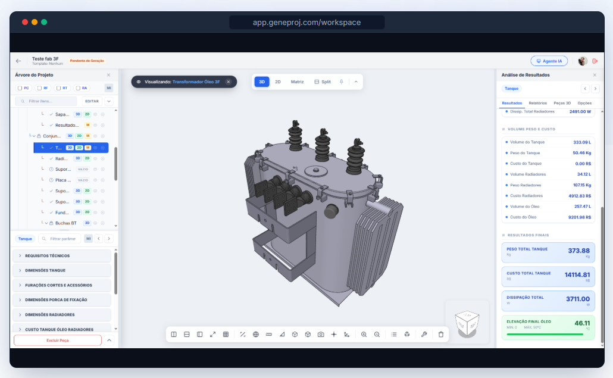613x378 pixels.
Task: Click the Elevação Final Óleo progress bar
Action: point(545,334)
